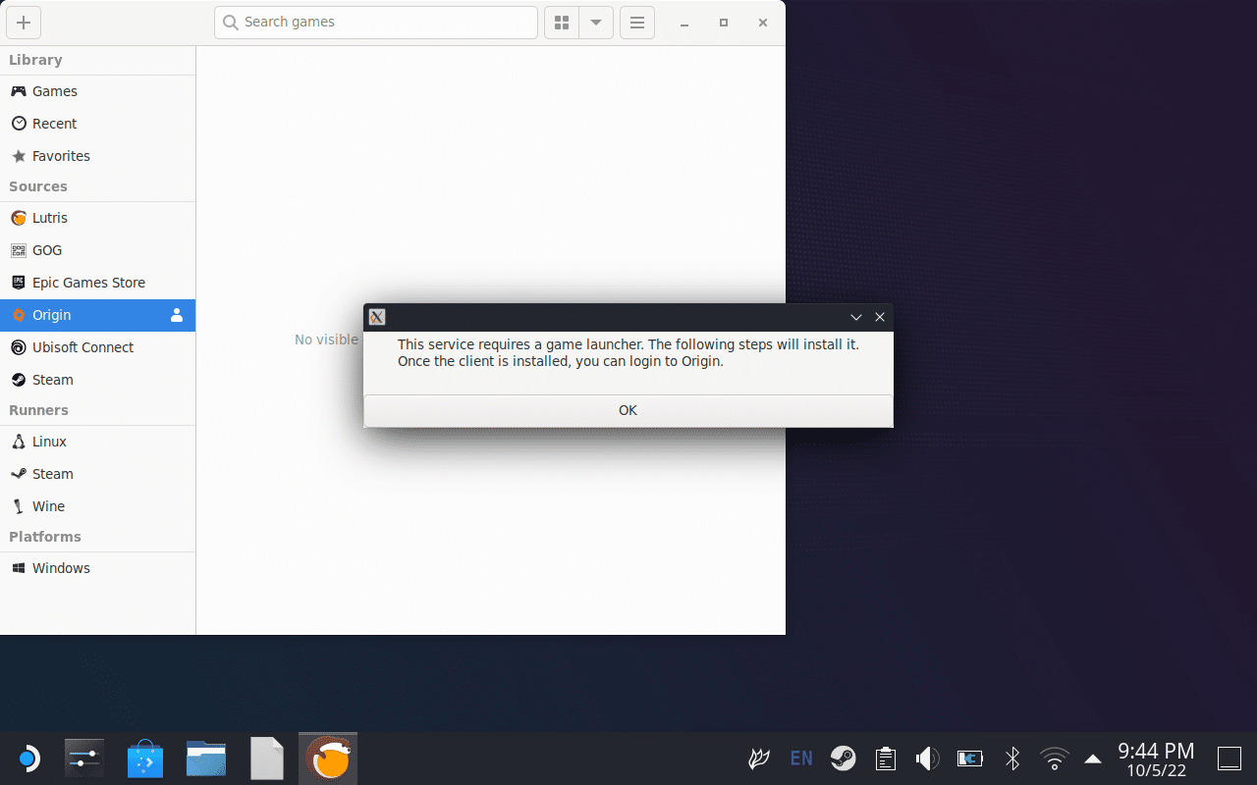Screen dimensions: 1257x785
Task: Collapse dialog using chevron button
Action: (x=856, y=317)
